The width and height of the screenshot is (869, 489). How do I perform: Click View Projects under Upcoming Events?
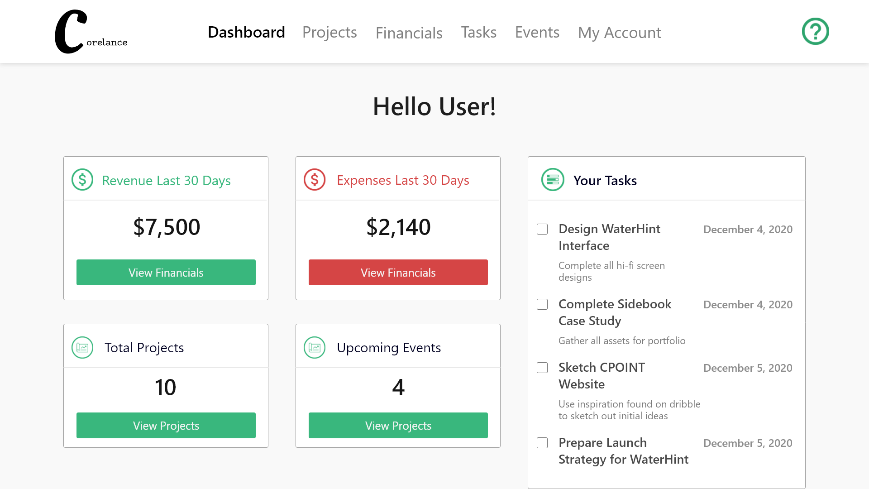[x=398, y=425]
